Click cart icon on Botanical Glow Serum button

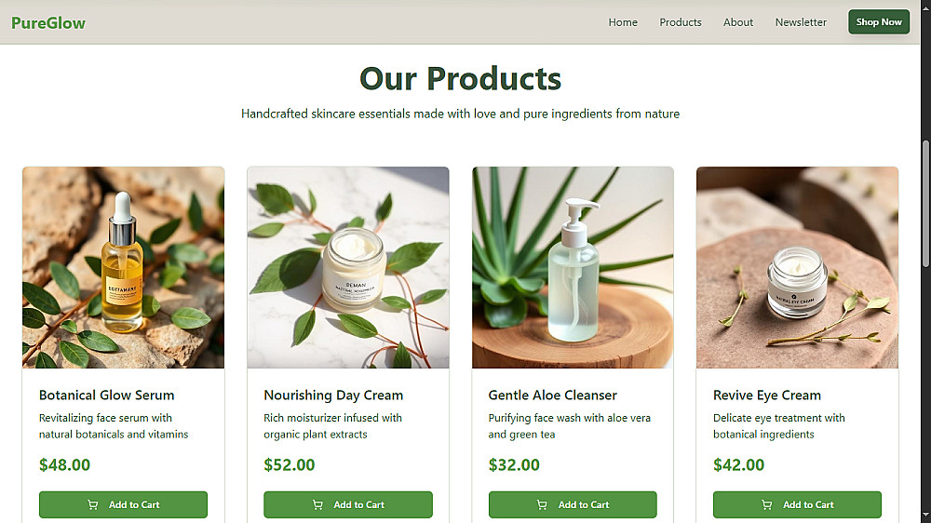92,504
